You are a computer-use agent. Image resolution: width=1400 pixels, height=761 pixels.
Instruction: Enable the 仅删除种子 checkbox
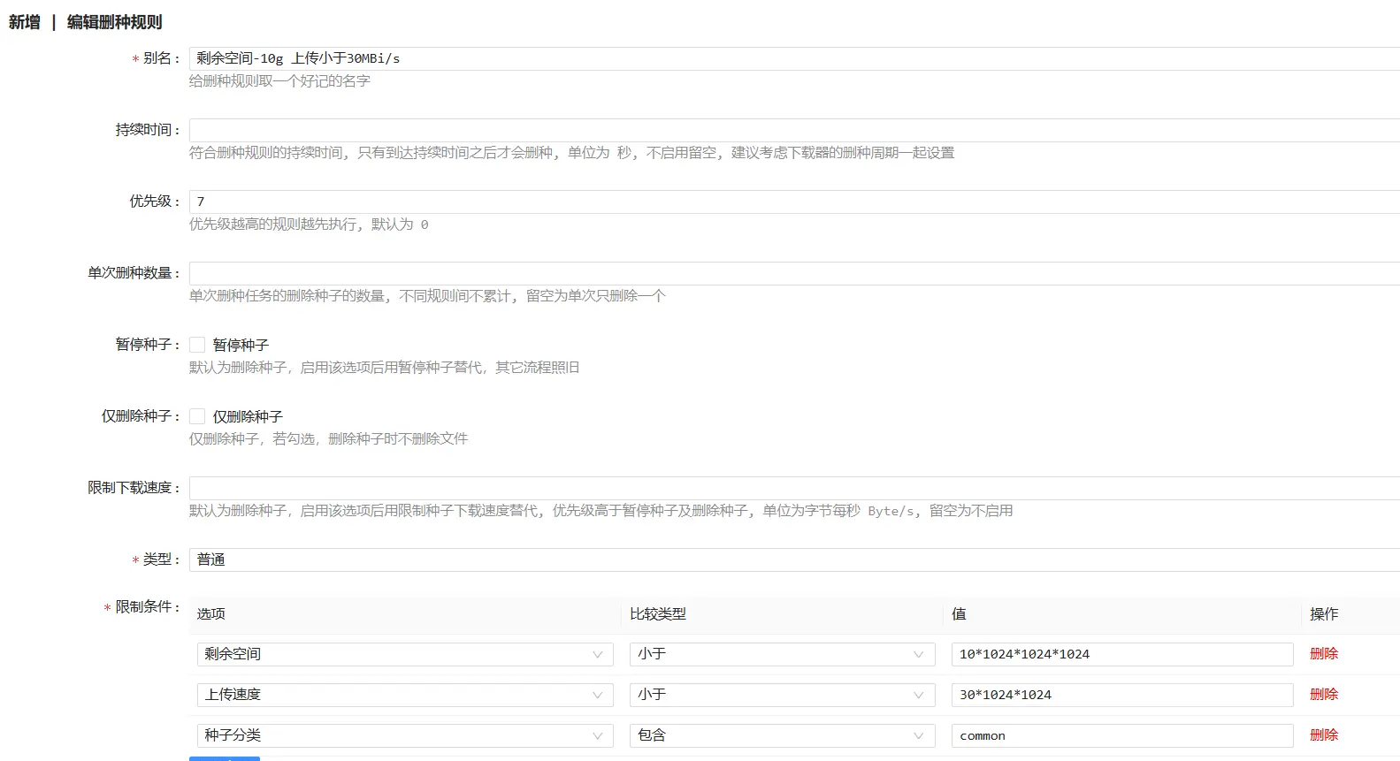(x=197, y=416)
